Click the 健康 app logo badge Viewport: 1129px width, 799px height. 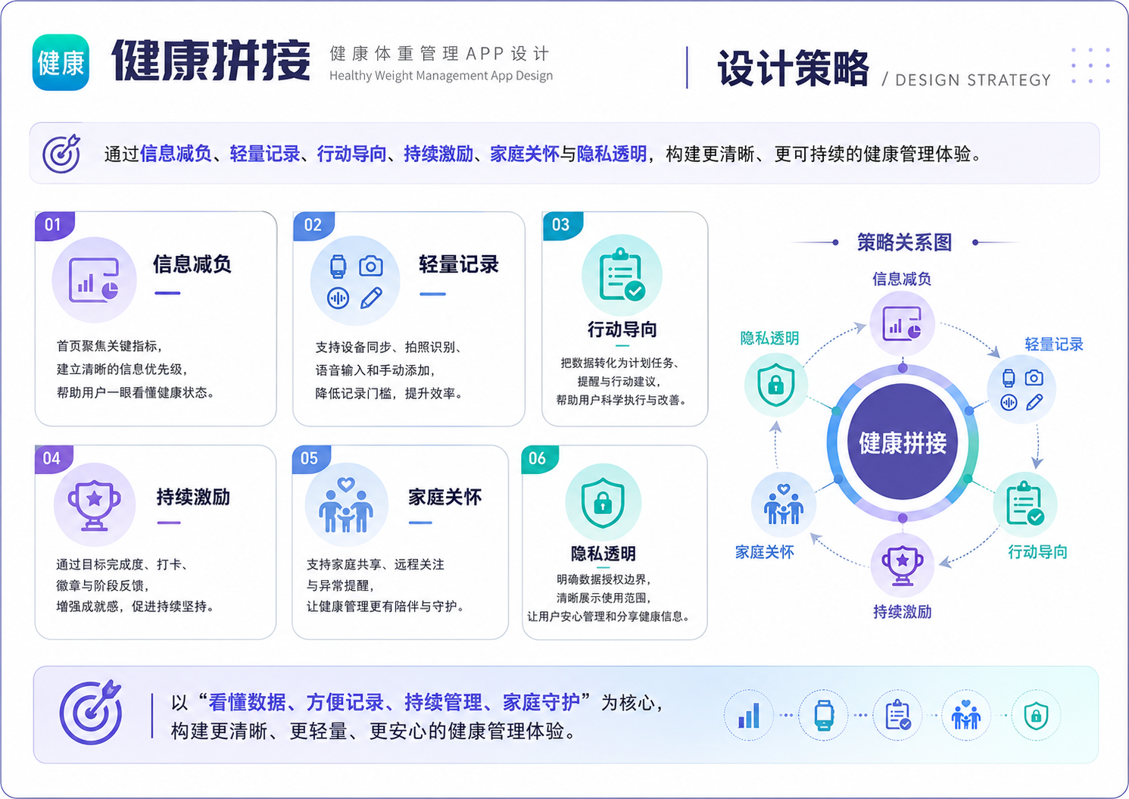coord(61,63)
